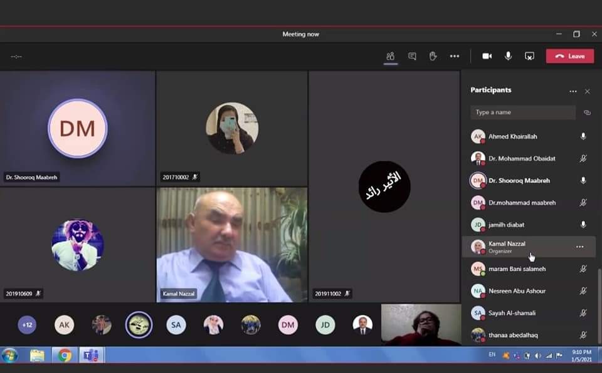Open Participants panel more options ellipsis
This screenshot has height=373, width=602.
pyautogui.click(x=573, y=91)
